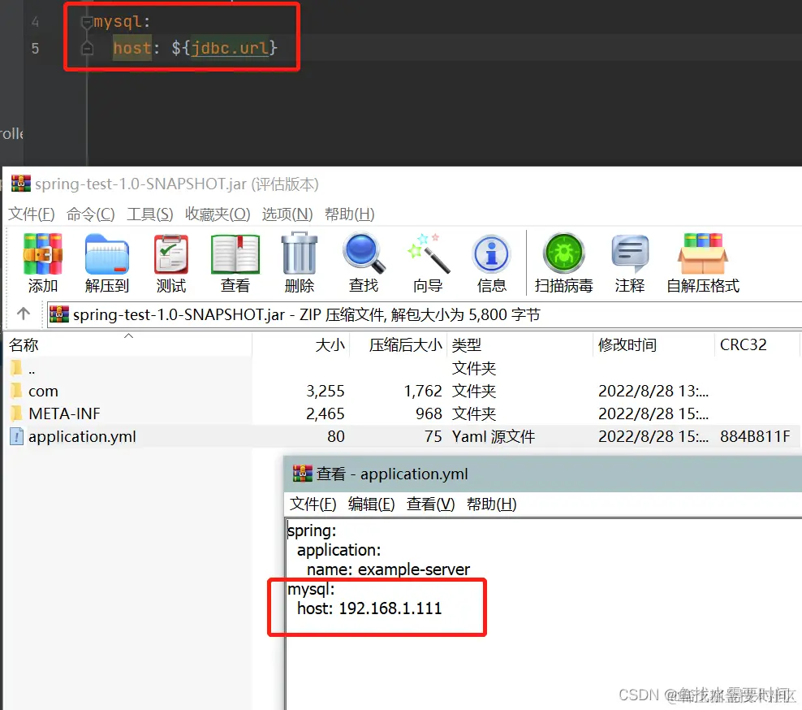Viewport: 802px width, 710px height.
Task: Select the com folder row name
Action: [44, 391]
